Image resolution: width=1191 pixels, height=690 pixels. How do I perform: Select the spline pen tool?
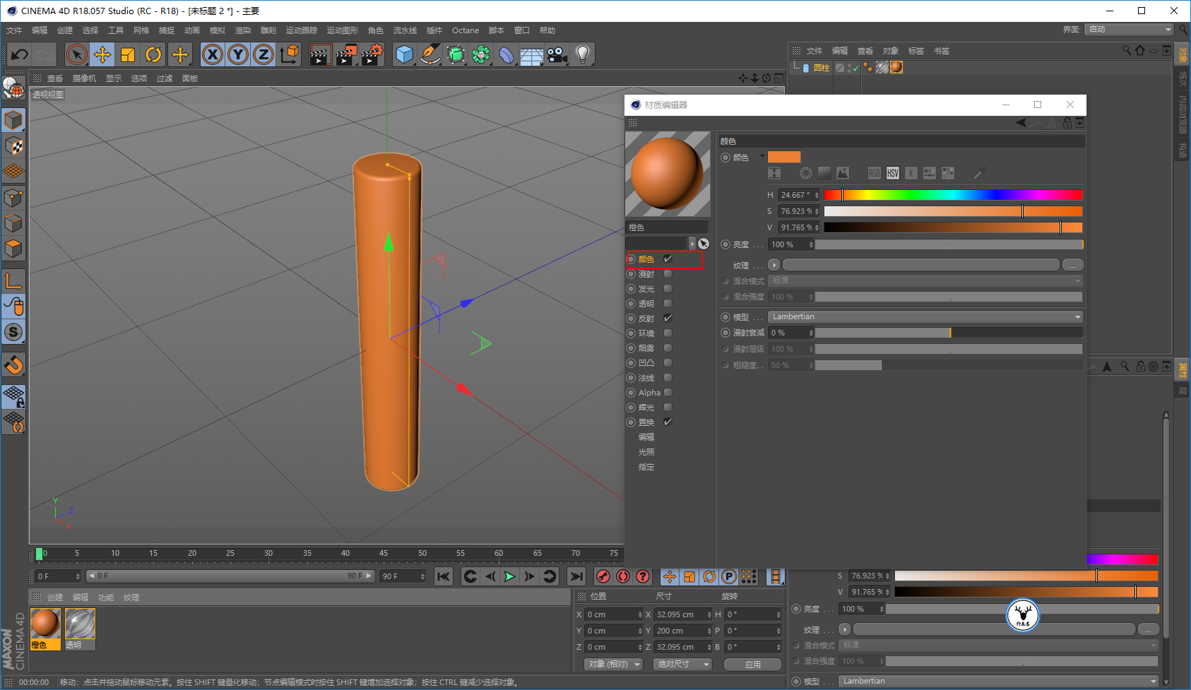[x=429, y=54]
